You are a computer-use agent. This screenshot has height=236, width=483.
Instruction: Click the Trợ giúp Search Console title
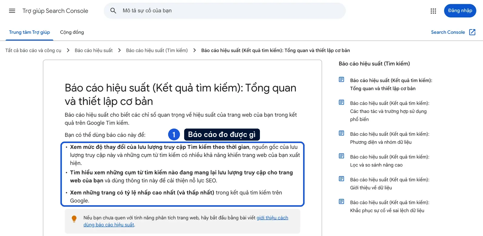(x=55, y=11)
